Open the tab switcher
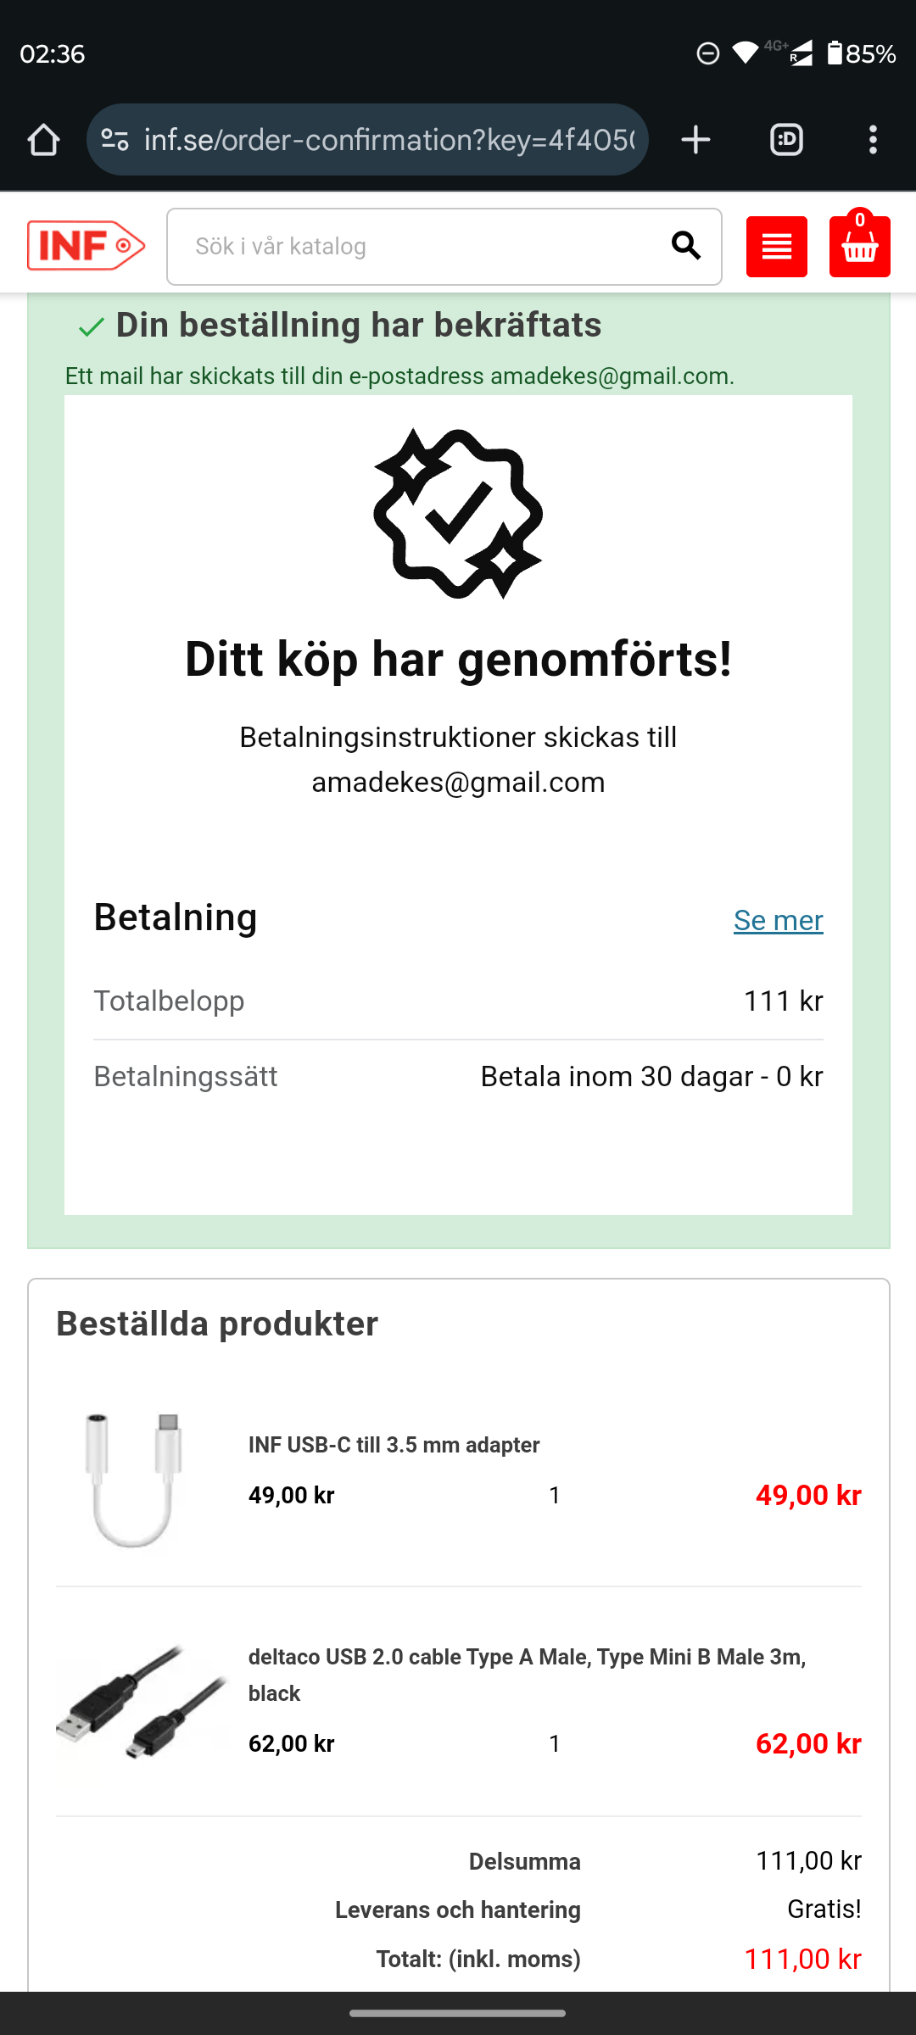 click(786, 140)
